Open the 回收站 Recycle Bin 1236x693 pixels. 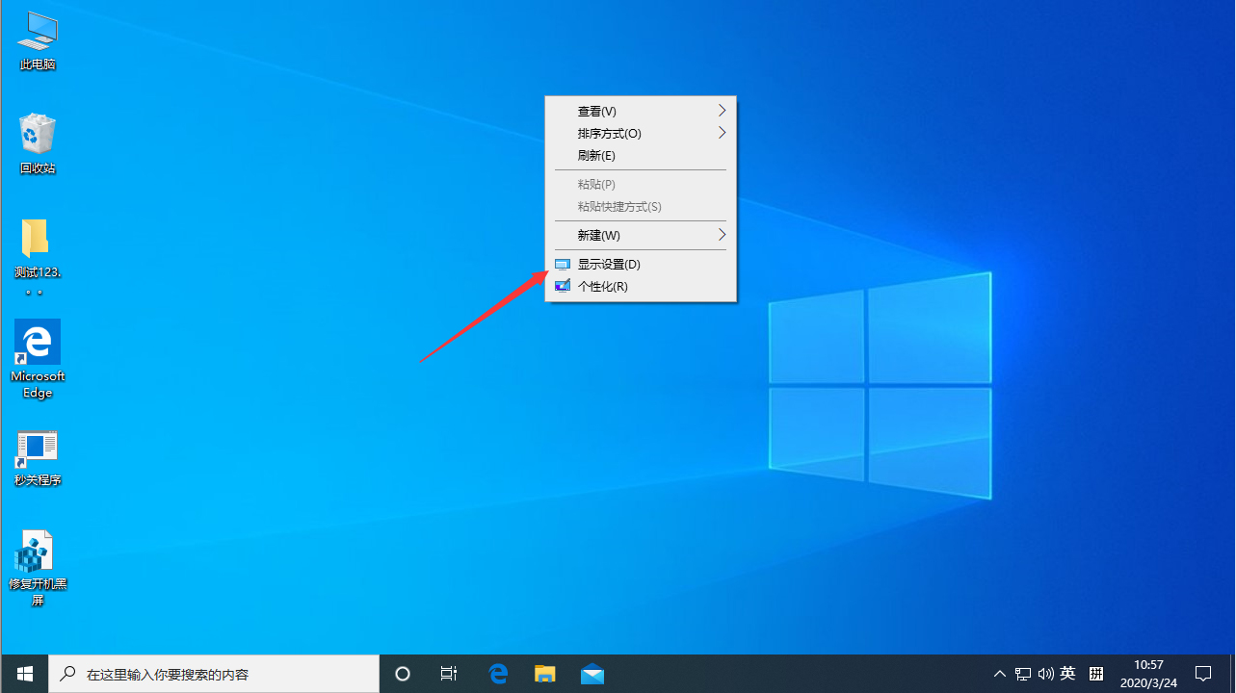pos(37,135)
